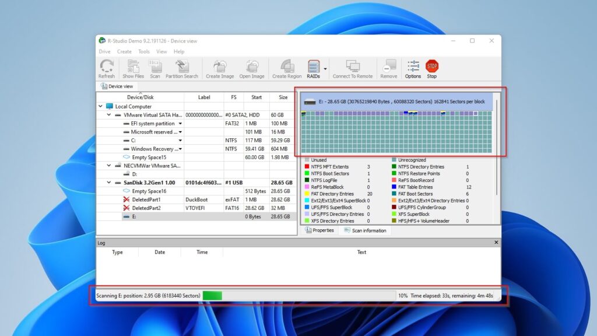Screen dimensions: 597x336
Task: Click Connect To Remote icon
Action: pyautogui.click(x=353, y=69)
